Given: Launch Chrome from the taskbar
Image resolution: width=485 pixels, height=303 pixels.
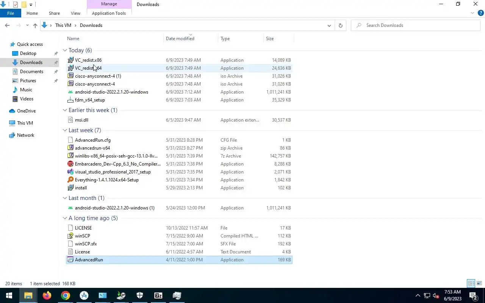Looking at the screenshot, I should click(66, 295).
